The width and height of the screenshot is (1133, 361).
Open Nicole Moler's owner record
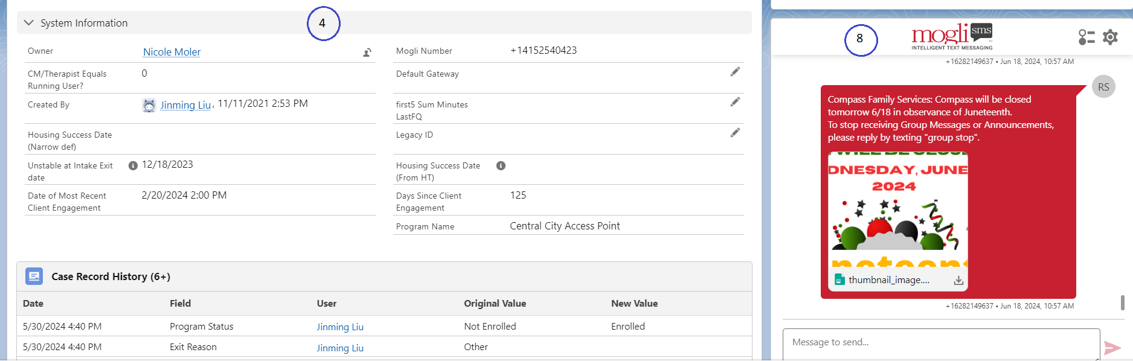[x=171, y=52]
